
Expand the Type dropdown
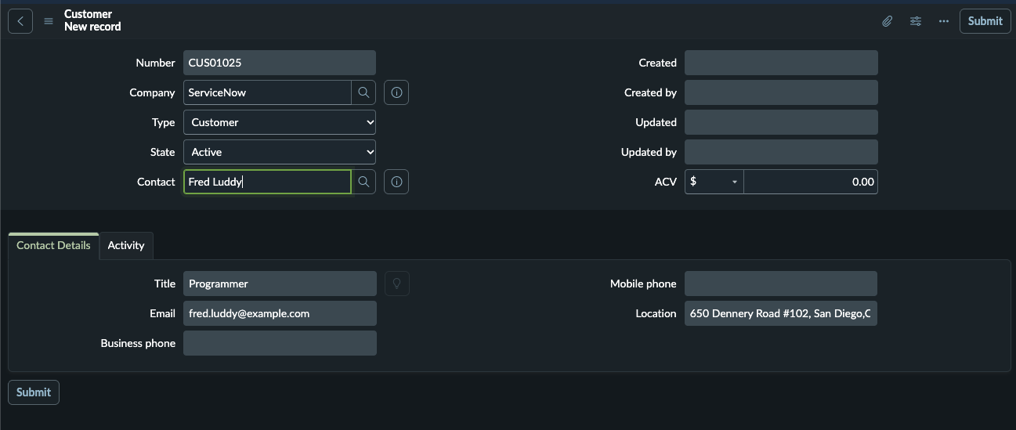[x=280, y=122]
